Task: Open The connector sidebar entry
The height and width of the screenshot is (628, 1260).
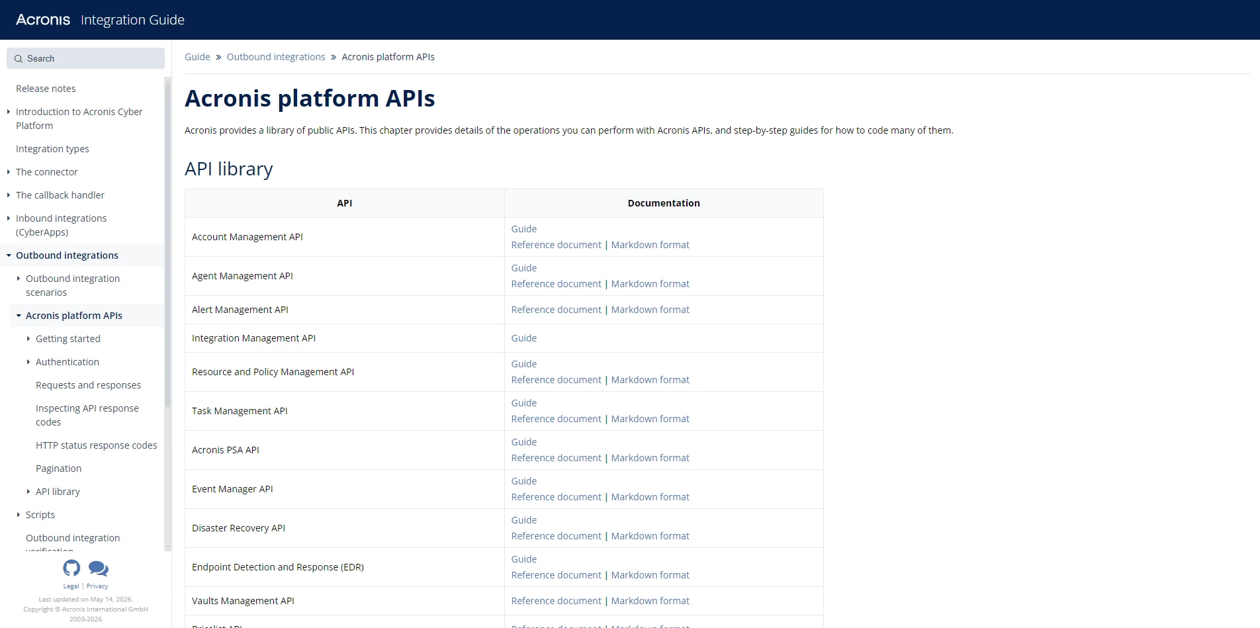Action: [x=46, y=172]
